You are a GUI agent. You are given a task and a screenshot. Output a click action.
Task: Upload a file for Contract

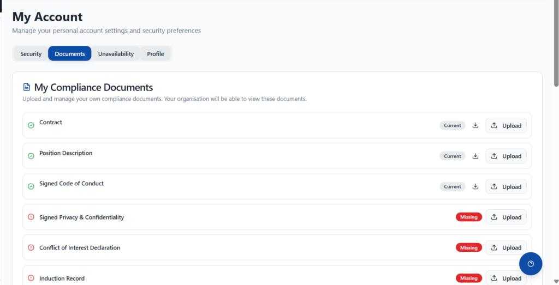pos(506,125)
